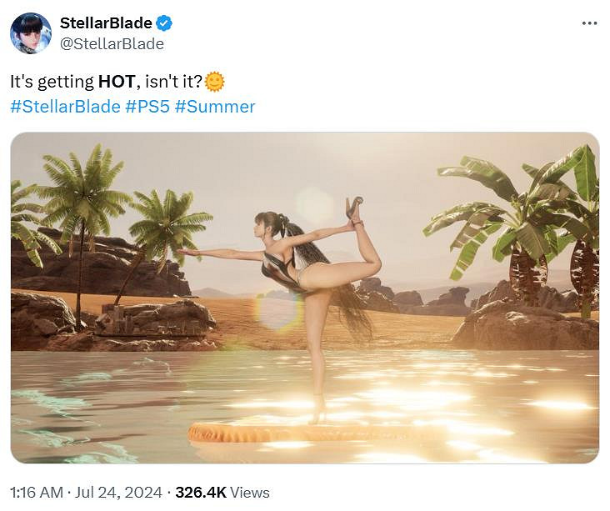Click the character posing in the image
Image resolution: width=610 pixels, height=511 pixels.
[321, 275]
